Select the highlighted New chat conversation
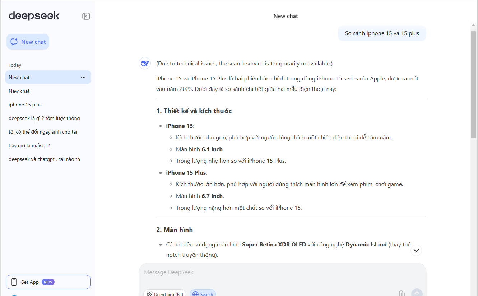This screenshot has width=478, height=296. point(48,77)
